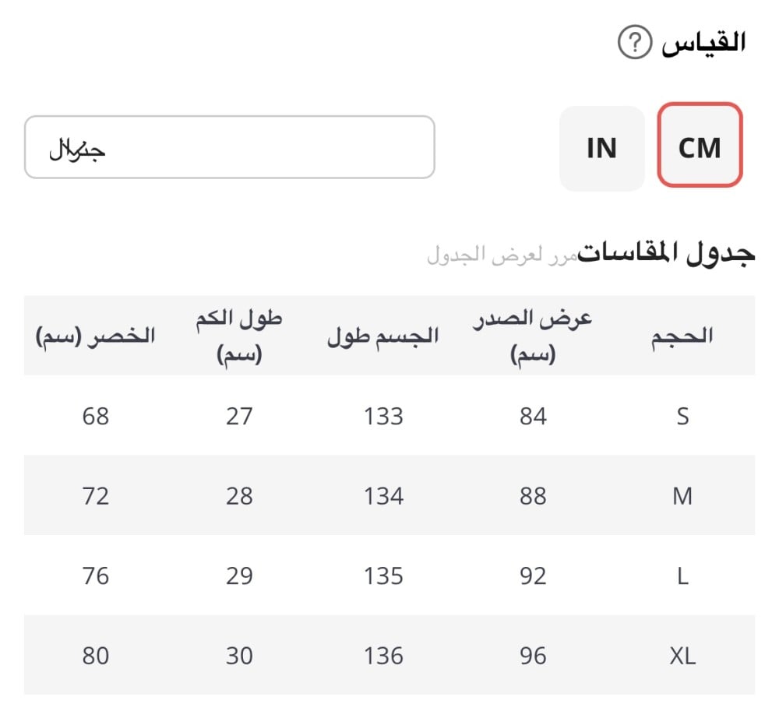The image size is (779, 704).
Task: Select the S size row
Action: point(682,417)
